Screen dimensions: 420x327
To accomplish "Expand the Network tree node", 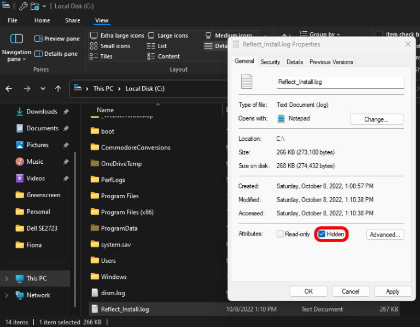I will point(7,295).
